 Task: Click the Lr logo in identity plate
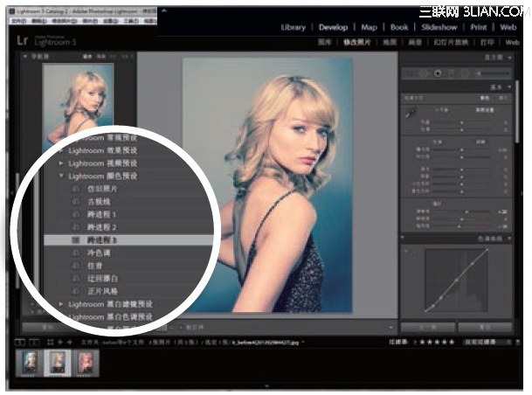[x=23, y=40]
